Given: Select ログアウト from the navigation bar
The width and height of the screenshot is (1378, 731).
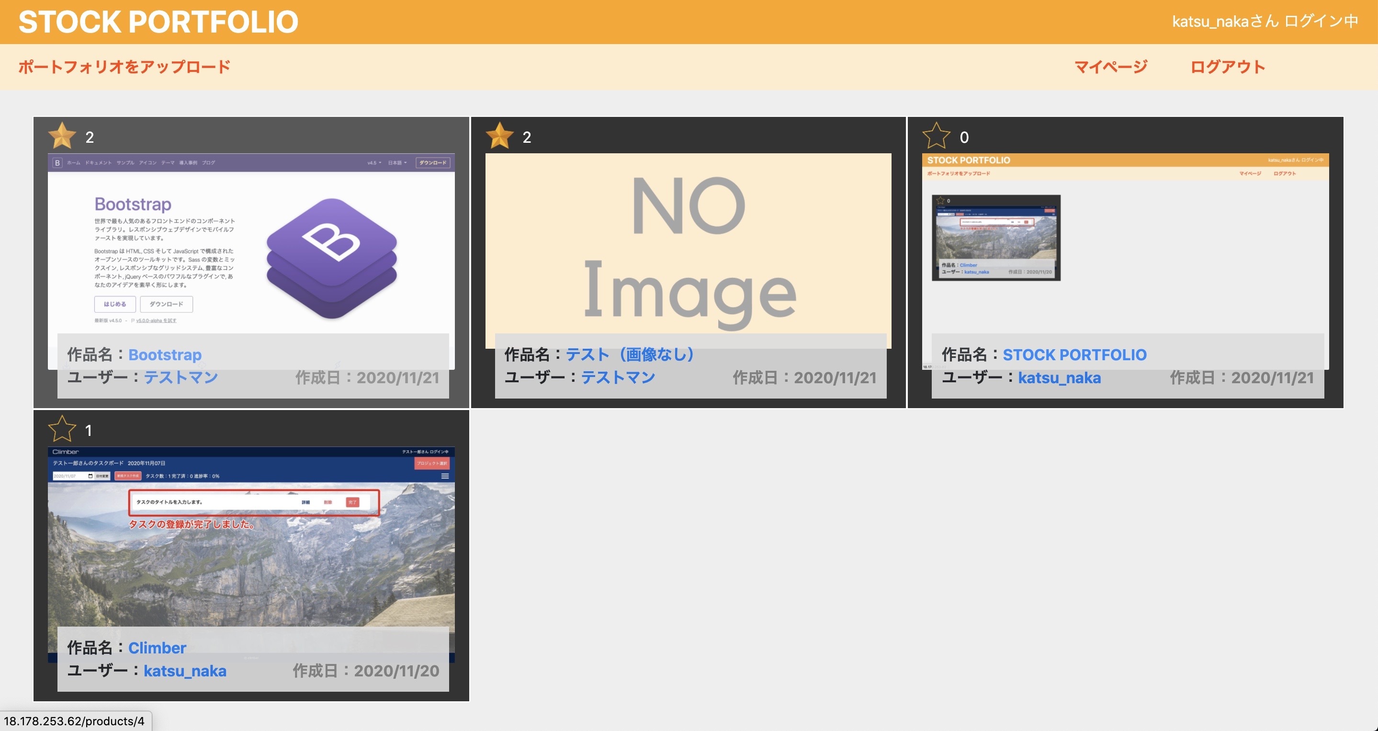Looking at the screenshot, I should [1227, 67].
